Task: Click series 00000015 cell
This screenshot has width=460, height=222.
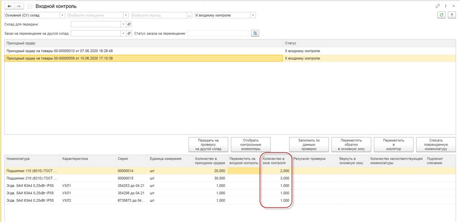Action: pyautogui.click(x=132, y=178)
